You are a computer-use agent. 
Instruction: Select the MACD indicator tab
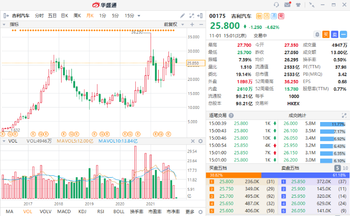pos(64,211)
